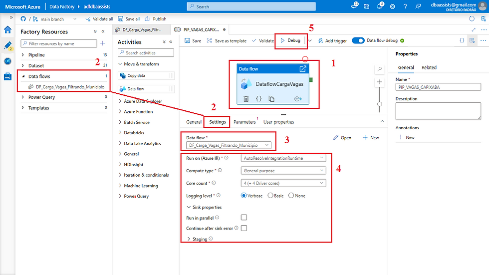Image resolution: width=489 pixels, height=275 pixels.
Task: Click the Publish button
Action: tap(156, 18)
